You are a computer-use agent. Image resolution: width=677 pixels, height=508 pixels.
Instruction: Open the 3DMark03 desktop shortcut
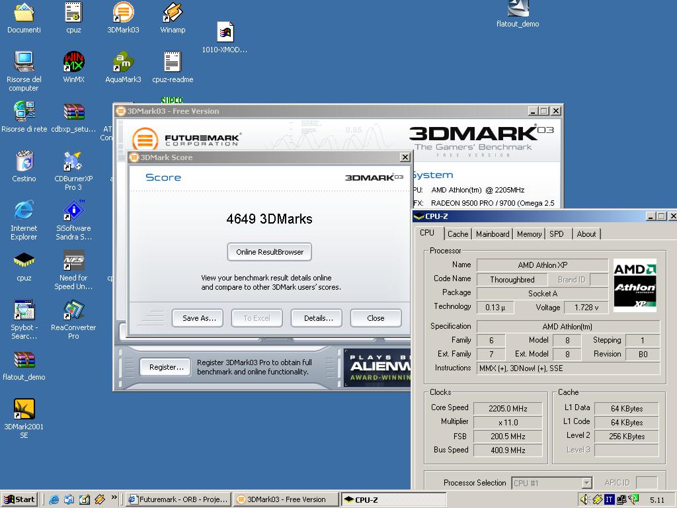(123, 12)
